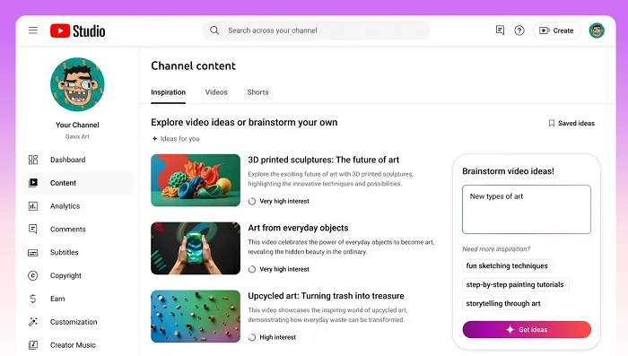Click the Get ideas button

[x=527, y=330]
